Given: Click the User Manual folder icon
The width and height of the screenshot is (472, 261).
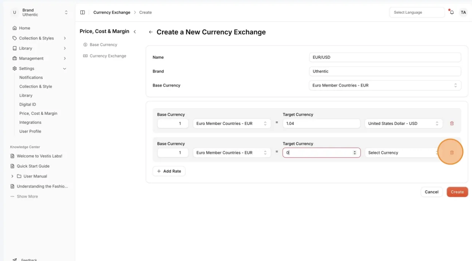Looking at the screenshot, I should coord(19,176).
